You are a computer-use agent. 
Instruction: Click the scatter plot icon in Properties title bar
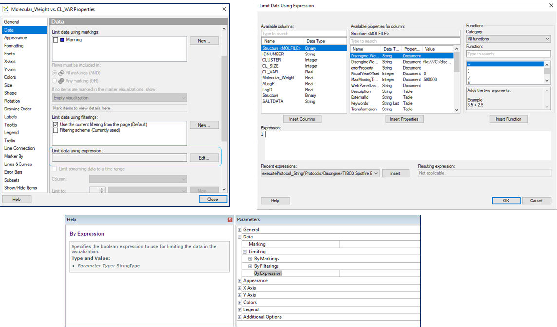pos(6,9)
